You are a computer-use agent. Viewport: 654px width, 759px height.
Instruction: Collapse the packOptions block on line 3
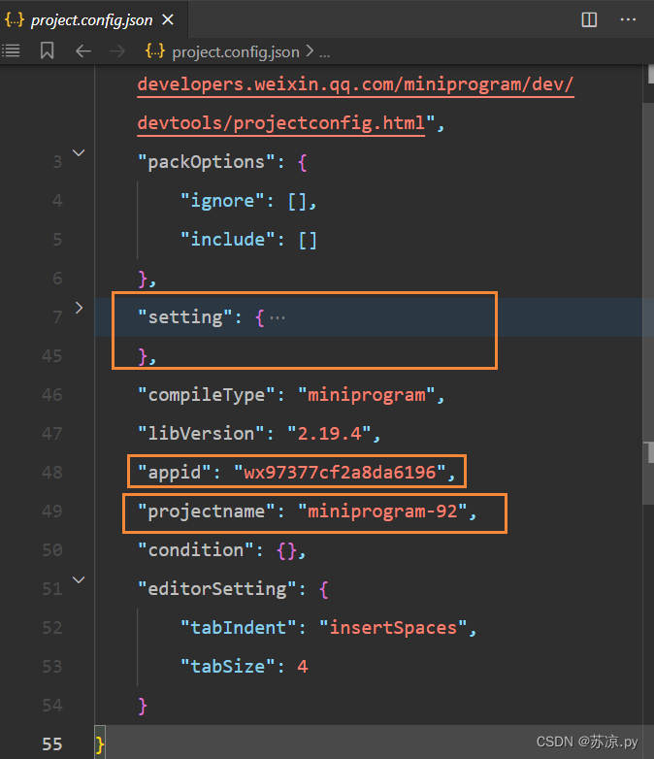79,153
